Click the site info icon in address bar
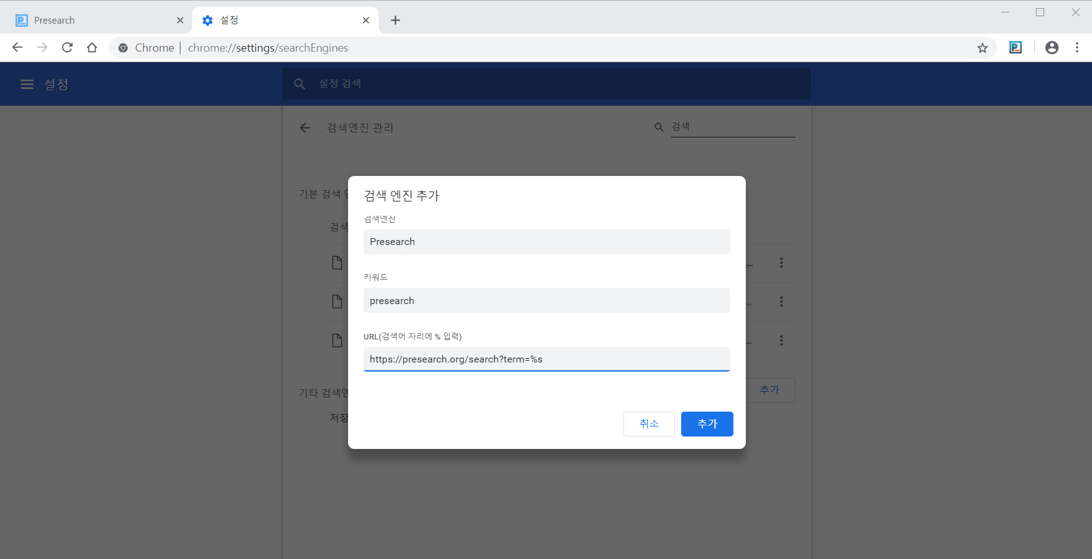The height and width of the screenshot is (559, 1092). tap(123, 48)
